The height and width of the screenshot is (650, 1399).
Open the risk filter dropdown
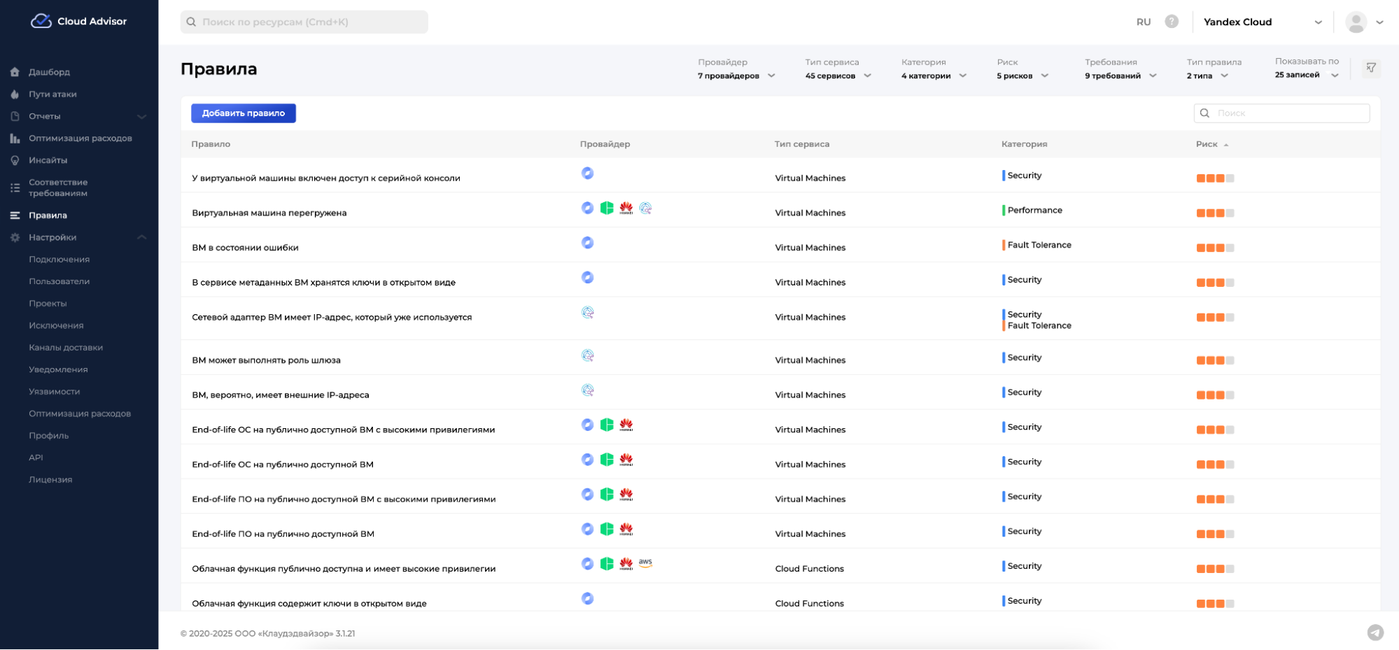pyautogui.click(x=1022, y=76)
